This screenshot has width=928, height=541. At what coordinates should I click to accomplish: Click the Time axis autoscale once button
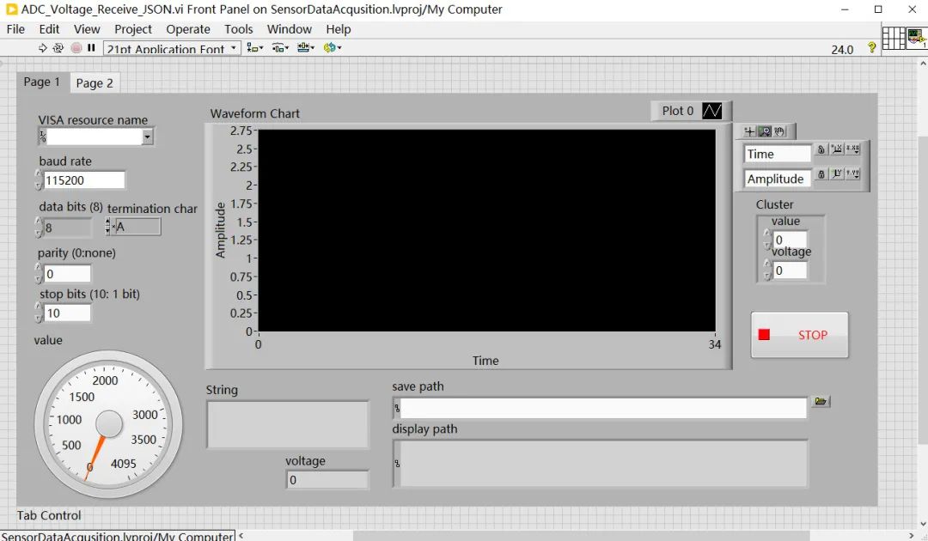[x=836, y=149]
